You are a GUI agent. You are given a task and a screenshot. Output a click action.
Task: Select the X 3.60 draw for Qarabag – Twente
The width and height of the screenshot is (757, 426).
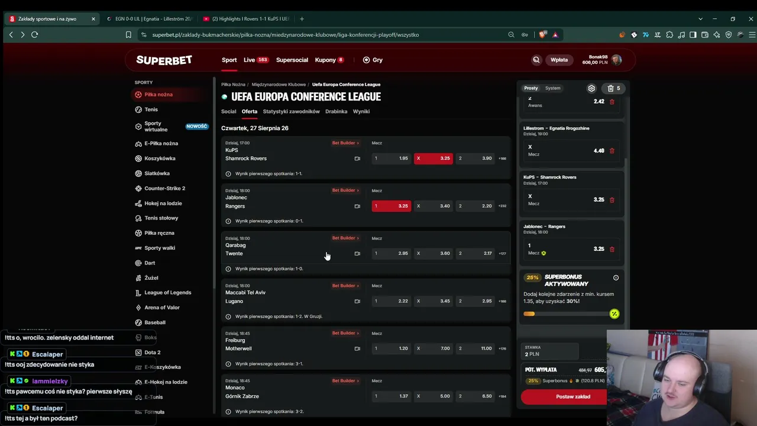tap(434, 253)
